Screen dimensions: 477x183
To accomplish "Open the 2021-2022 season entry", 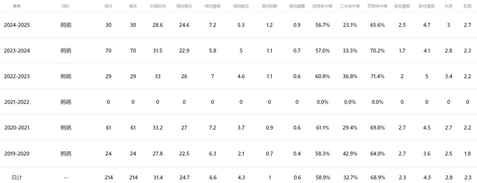I will (16, 102).
